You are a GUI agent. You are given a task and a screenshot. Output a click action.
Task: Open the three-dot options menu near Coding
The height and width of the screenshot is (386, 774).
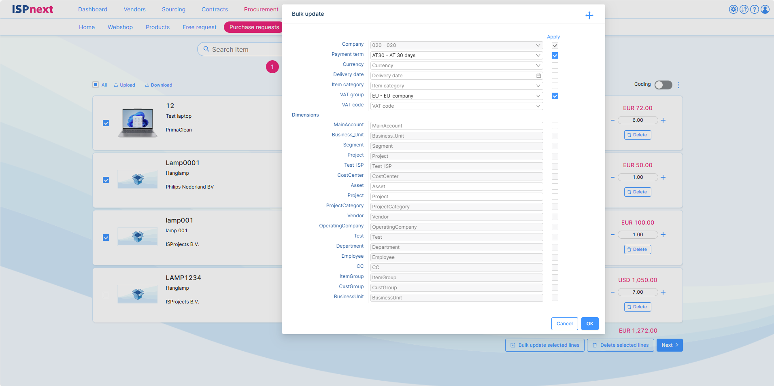(x=678, y=85)
